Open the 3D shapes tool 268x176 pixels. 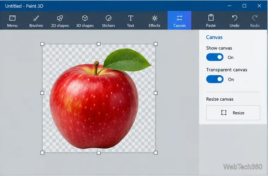85,21
